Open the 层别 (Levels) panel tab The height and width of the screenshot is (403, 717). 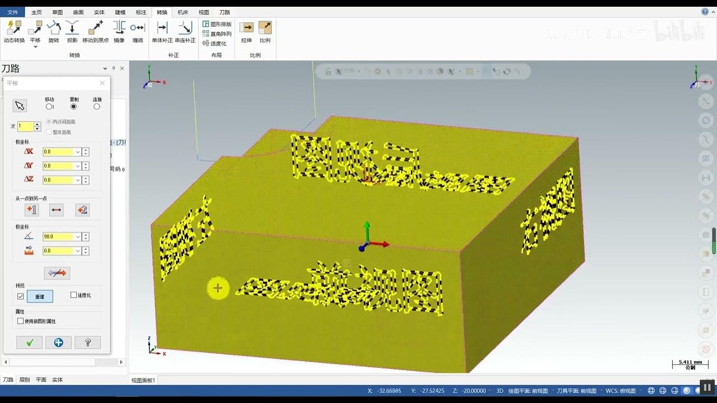25,379
